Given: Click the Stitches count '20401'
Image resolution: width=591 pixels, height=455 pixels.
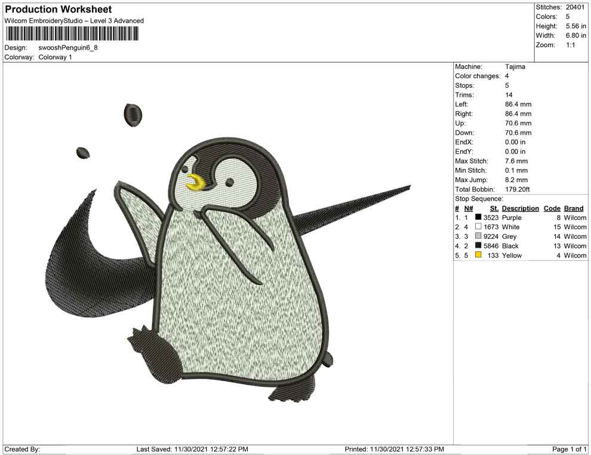Looking at the screenshot, I should pyautogui.click(x=575, y=7).
